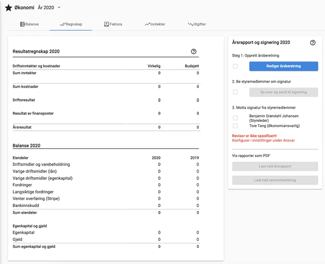Click the Bankinnskudd row label
Image resolution: width=325 pixels, height=264 pixels.
(26, 205)
